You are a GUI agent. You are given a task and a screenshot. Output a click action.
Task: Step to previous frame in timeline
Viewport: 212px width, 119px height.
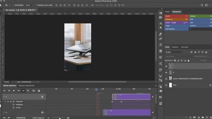(x=9, y=91)
